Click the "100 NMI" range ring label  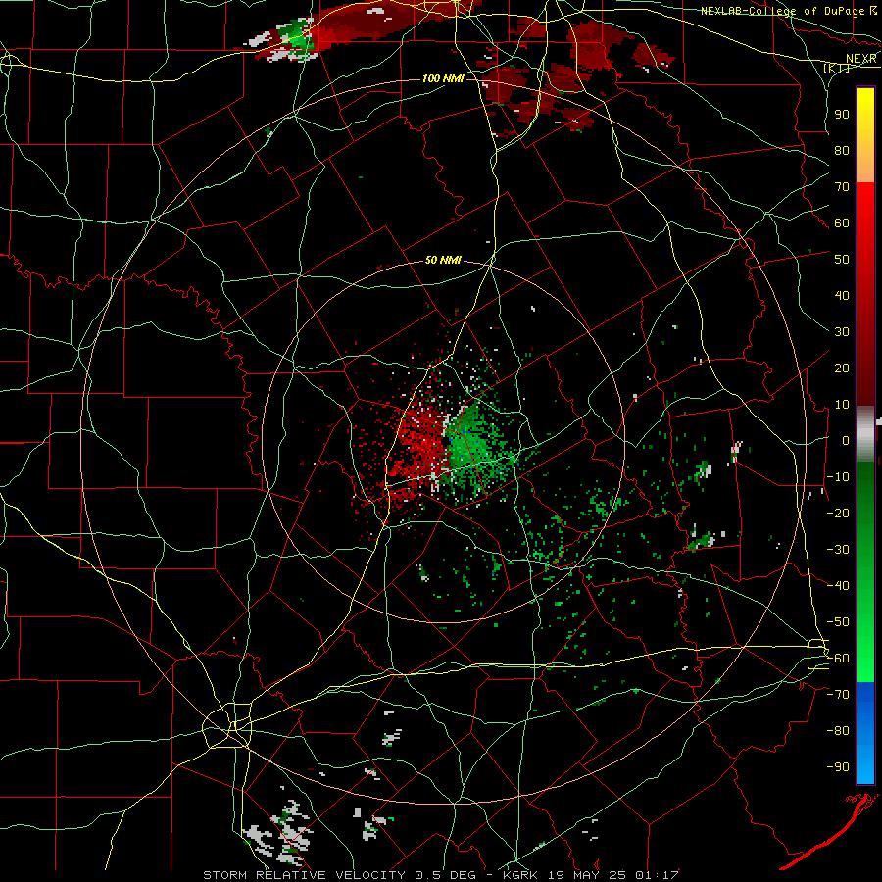[x=443, y=78]
